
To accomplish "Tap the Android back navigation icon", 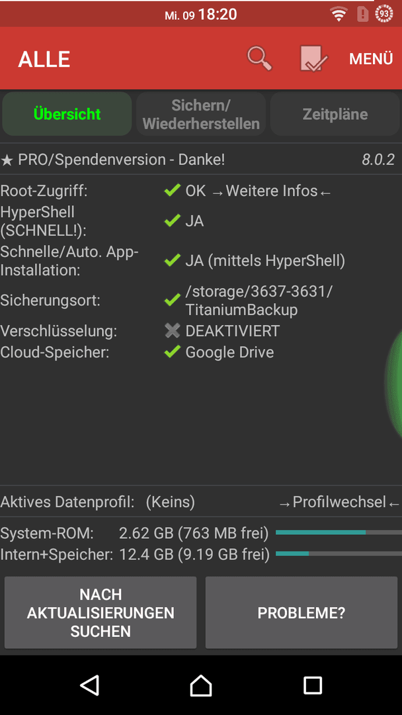I will [90, 685].
